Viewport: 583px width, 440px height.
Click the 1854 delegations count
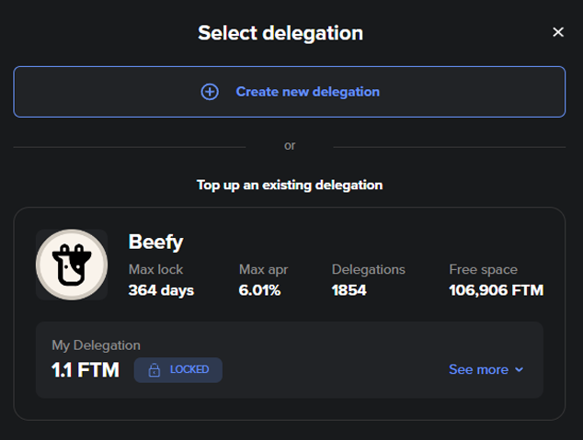coord(349,290)
